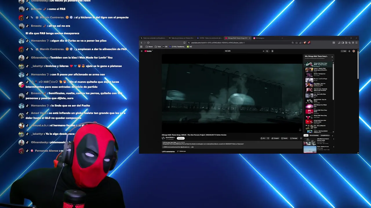
Task: Open the Mix playlist three-dot options
Action: 332,60
